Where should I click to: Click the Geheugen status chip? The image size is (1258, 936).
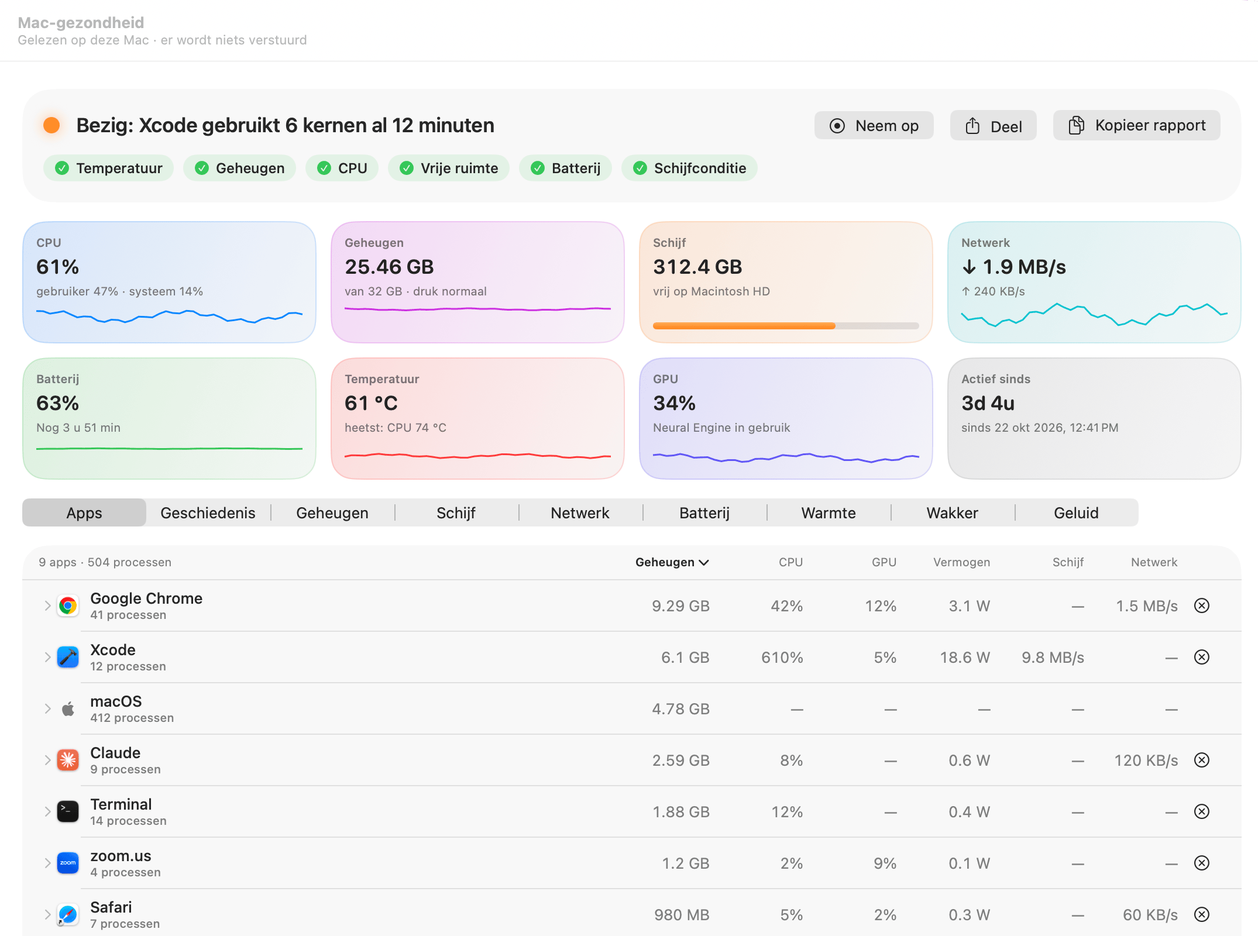239,168
